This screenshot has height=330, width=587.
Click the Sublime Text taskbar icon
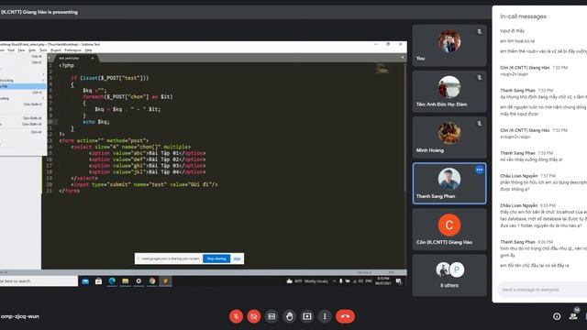pyautogui.click(x=165, y=281)
